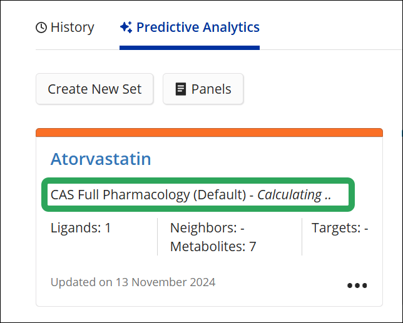
Task: Click the CAS Full Pharmacology (Default) text
Action: (x=148, y=195)
